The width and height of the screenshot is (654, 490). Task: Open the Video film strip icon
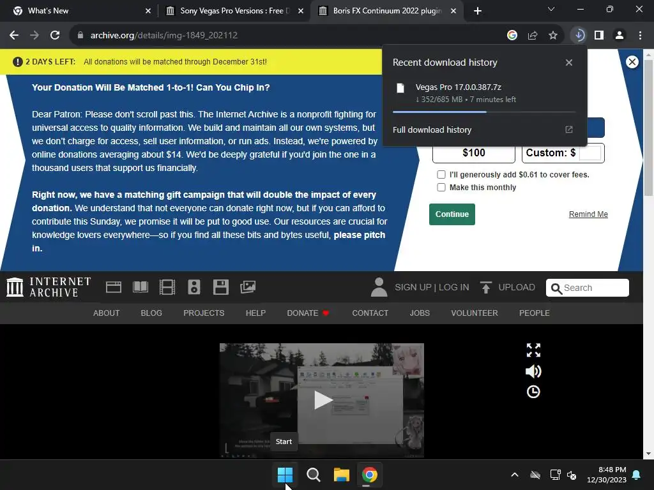(167, 287)
